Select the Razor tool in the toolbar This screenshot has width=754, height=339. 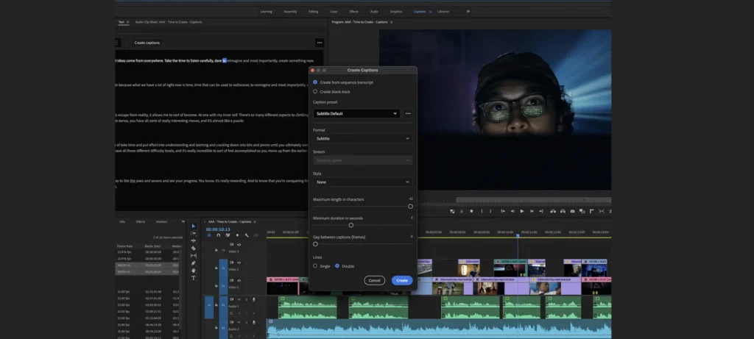tap(194, 248)
